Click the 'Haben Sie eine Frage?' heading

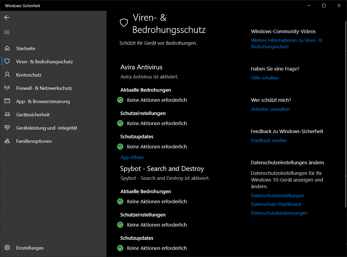coord(275,69)
